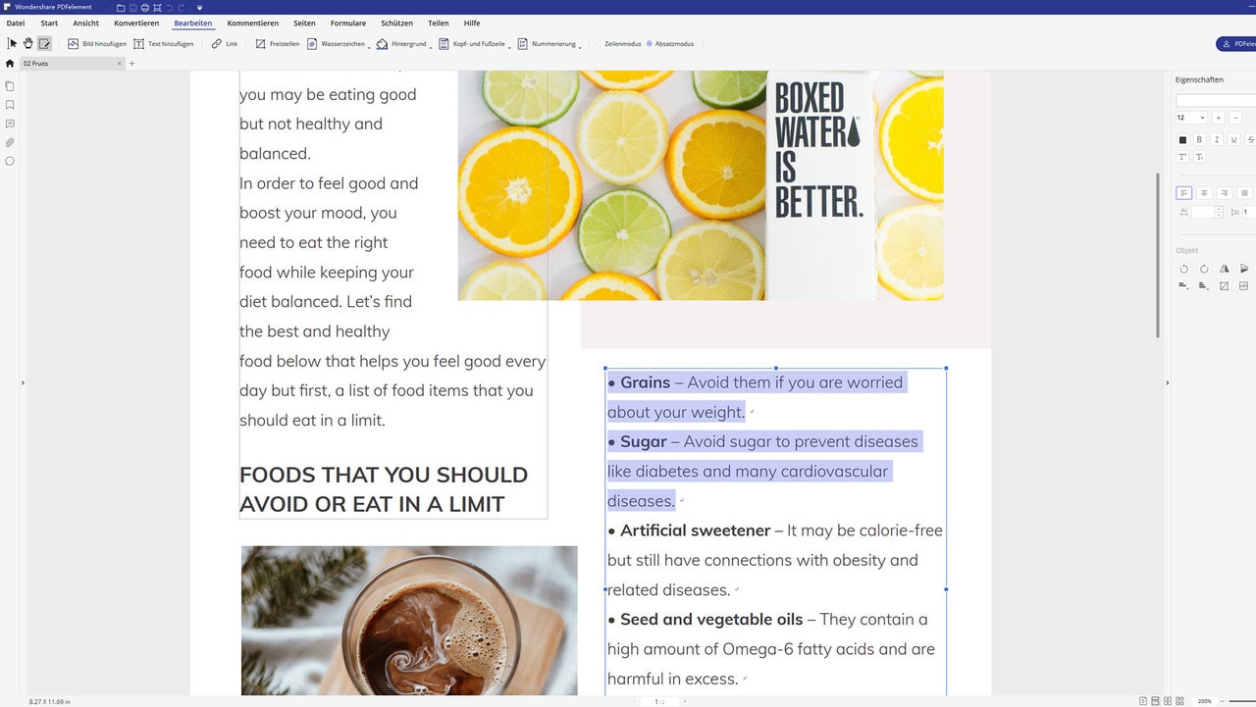Toggle underline formatting on the text

(1232, 139)
